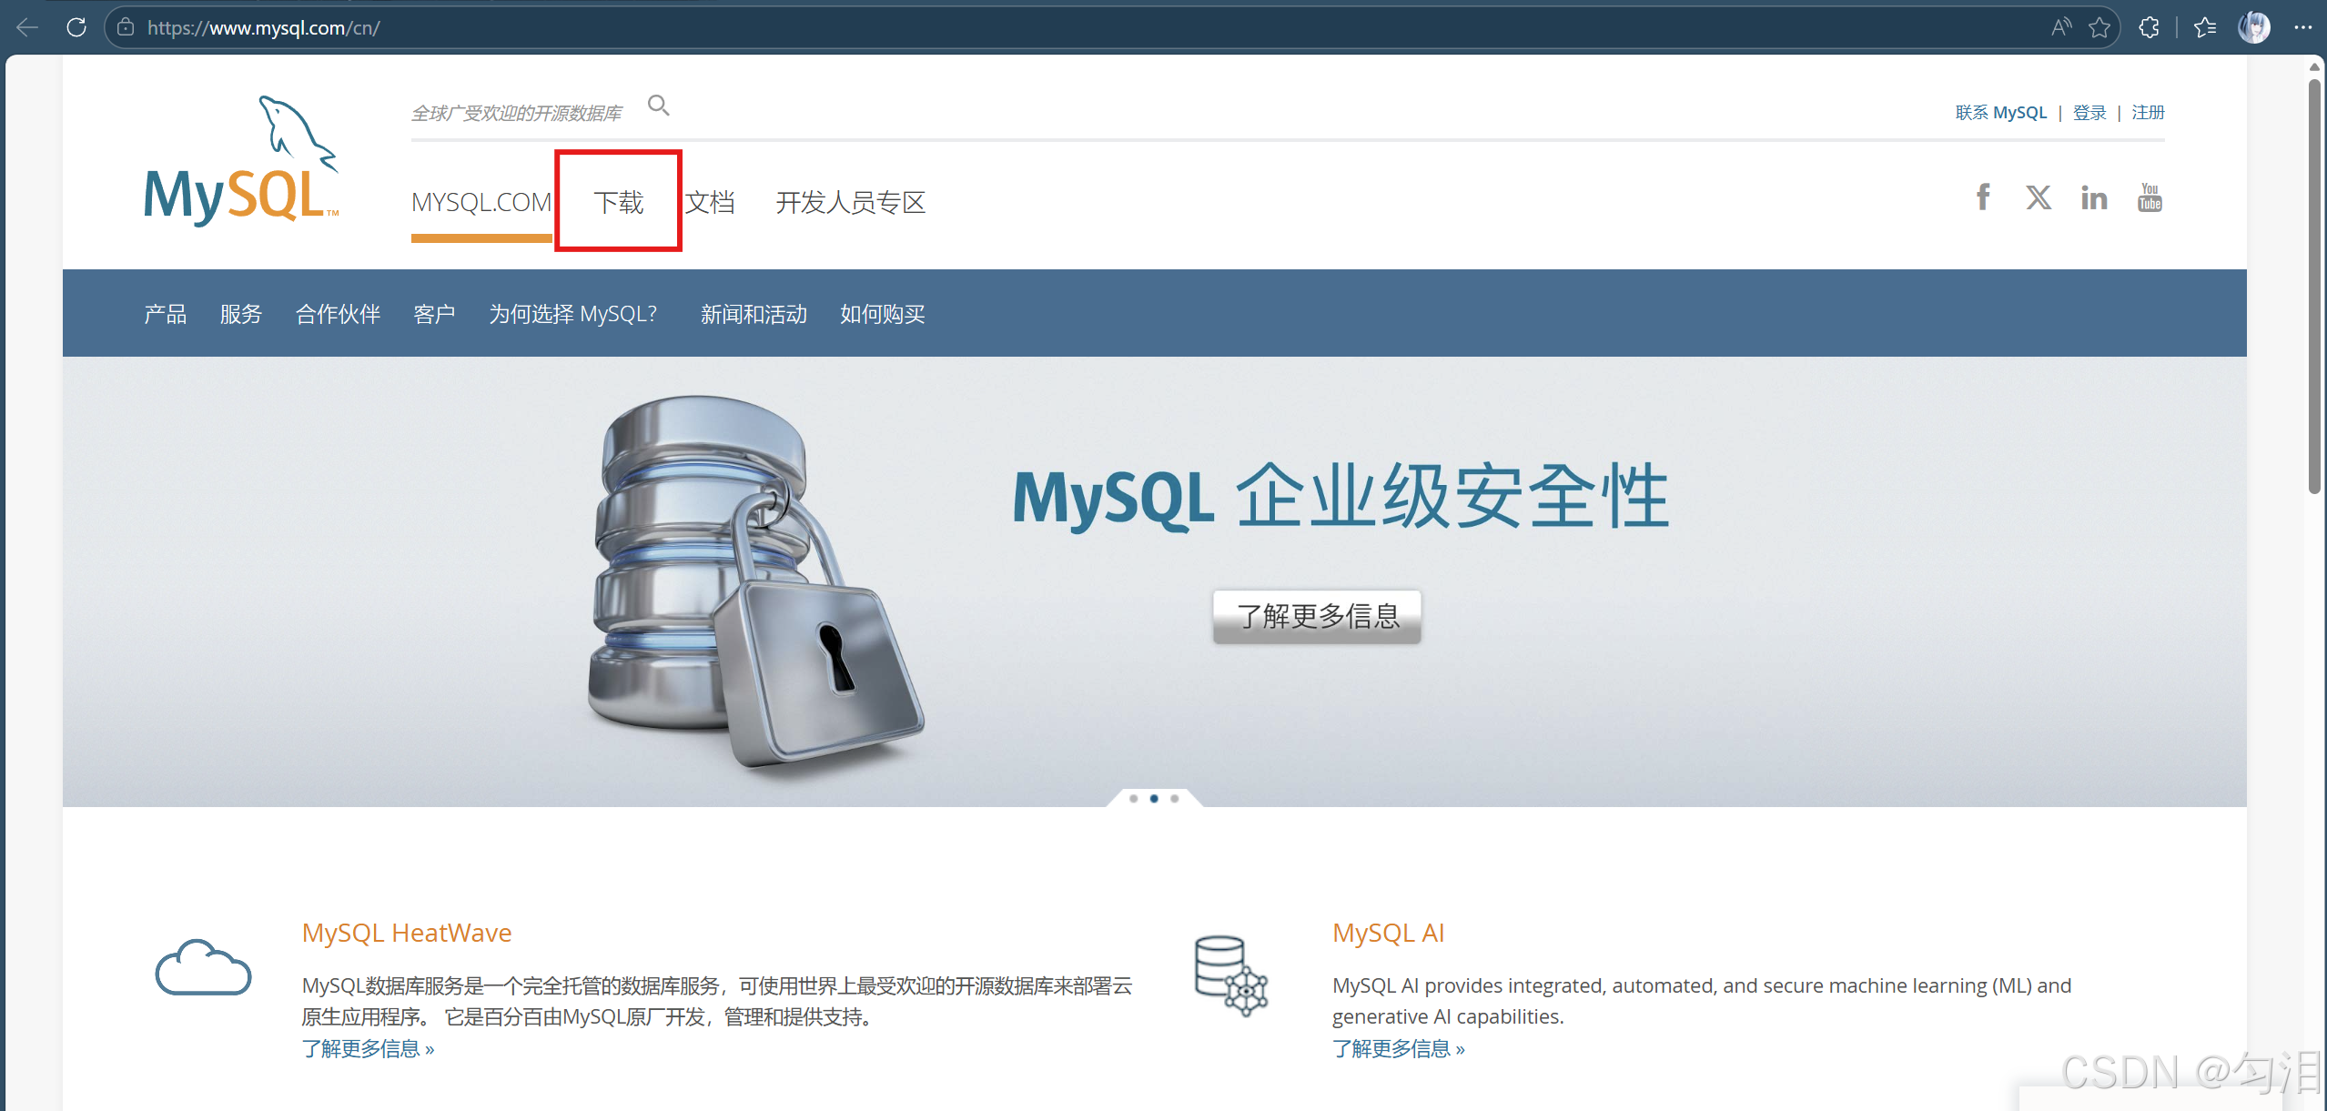Expand 为何选择 MySQL? menu
Image resolution: width=2327 pixels, height=1111 pixels.
(x=572, y=314)
